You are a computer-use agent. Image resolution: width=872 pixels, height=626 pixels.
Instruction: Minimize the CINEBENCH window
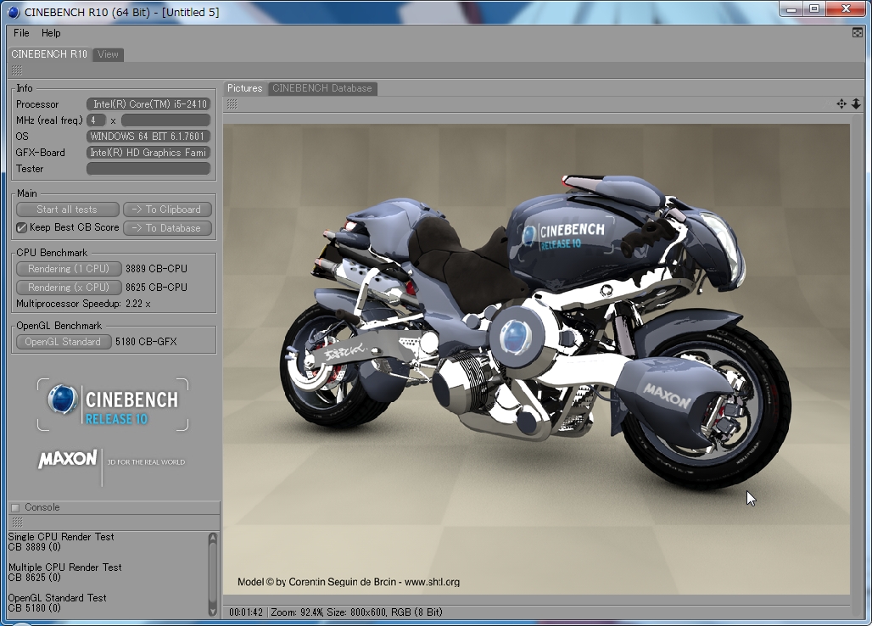click(x=791, y=8)
